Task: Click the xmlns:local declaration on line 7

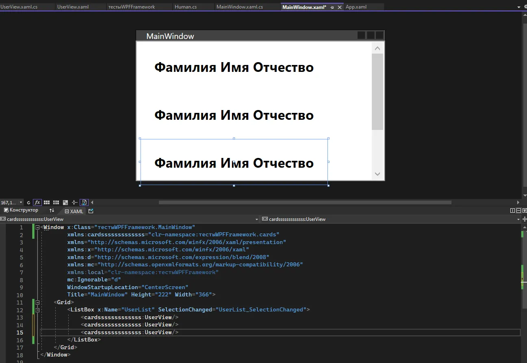Action: coord(143,272)
